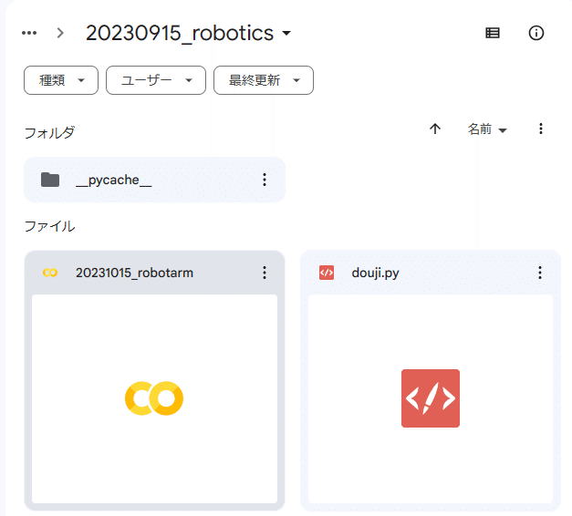Viewport: 572px width, 516px height.
Task: Click the small Colab icon beside 20231015_robotarm
Action: tap(50, 273)
